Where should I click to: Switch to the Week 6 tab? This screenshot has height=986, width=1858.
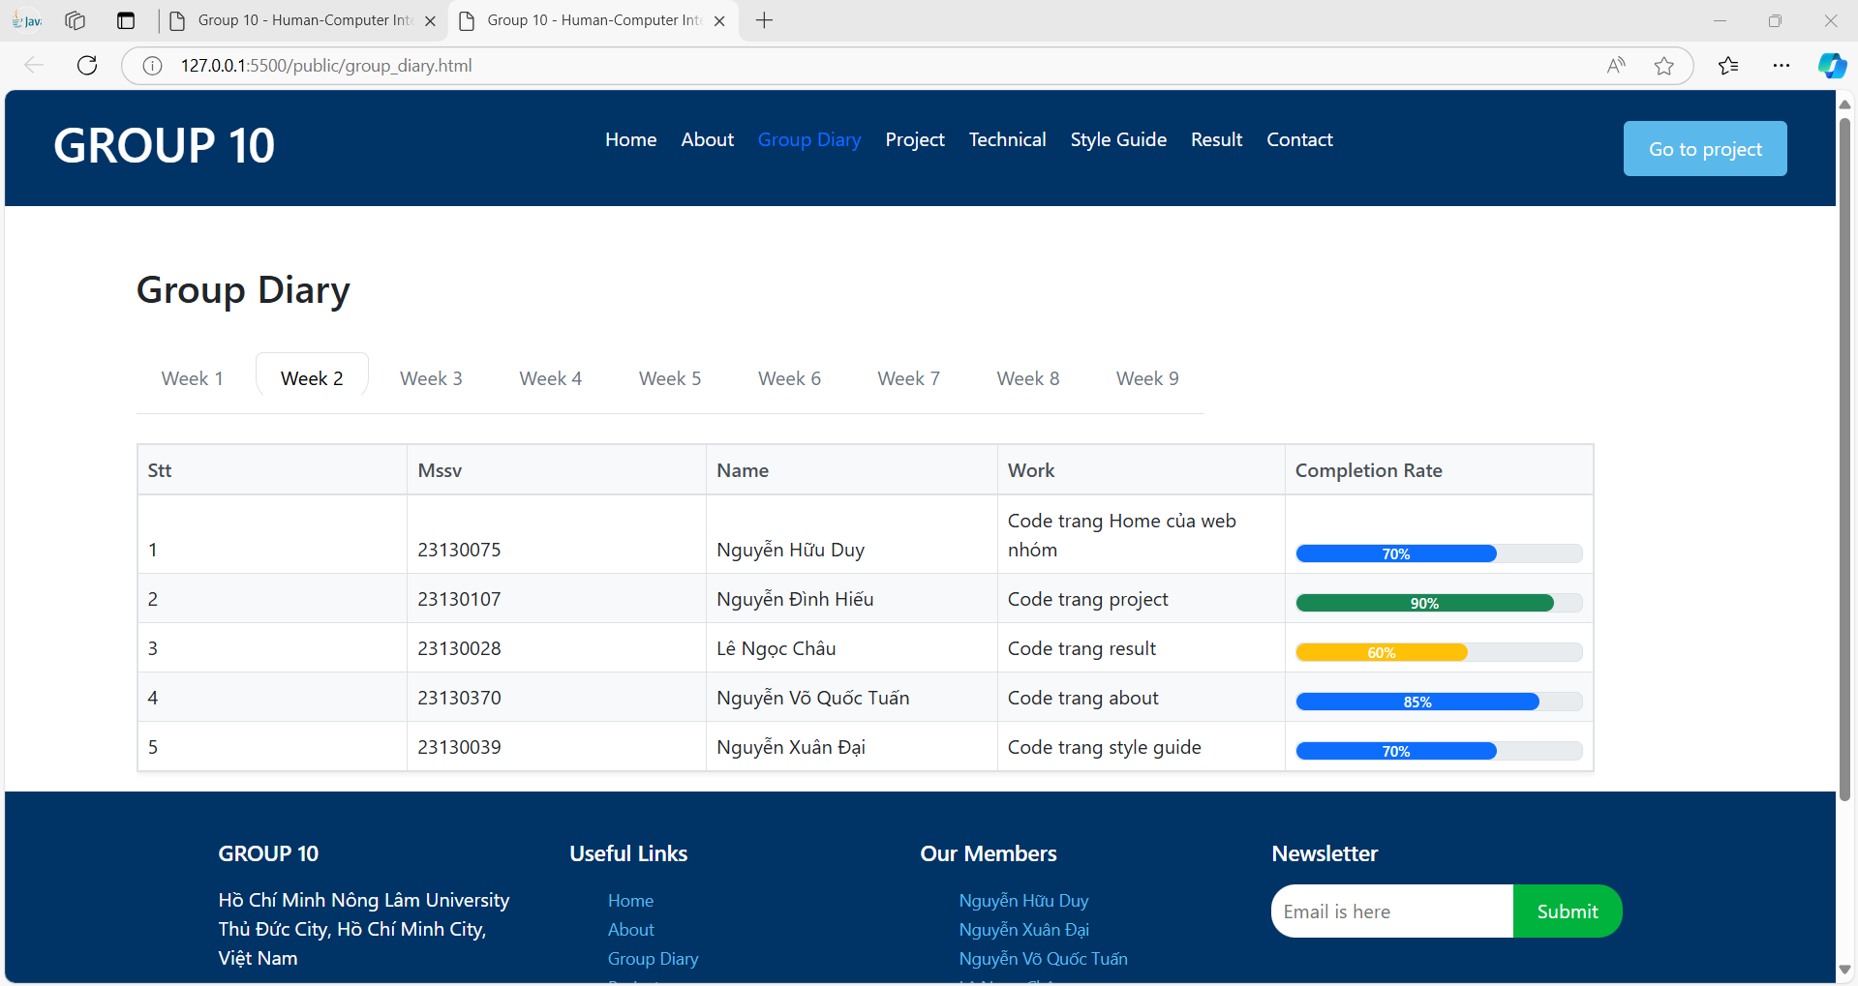click(789, 378)
